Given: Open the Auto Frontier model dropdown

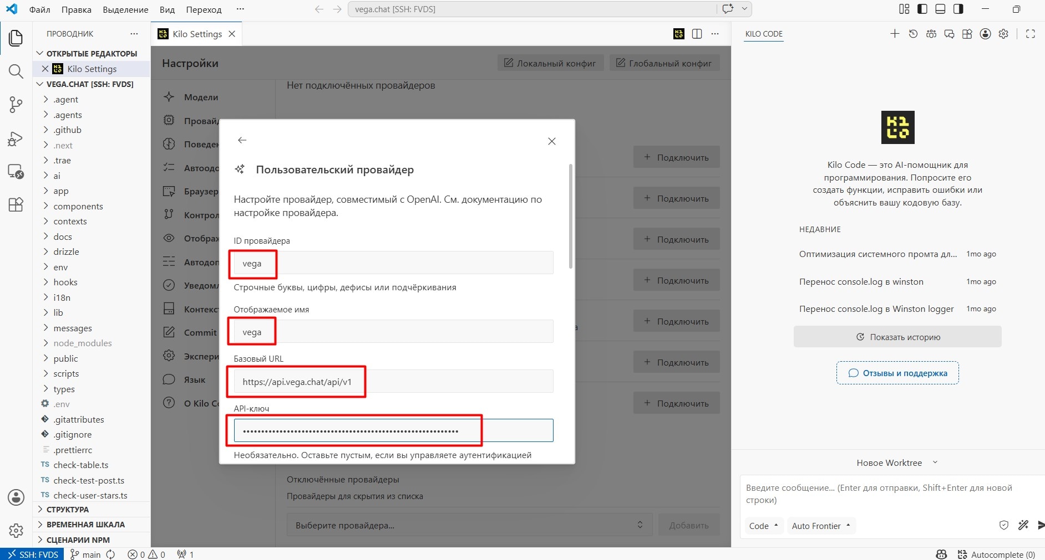Looking at the screenshot, I should click(821, 526).
